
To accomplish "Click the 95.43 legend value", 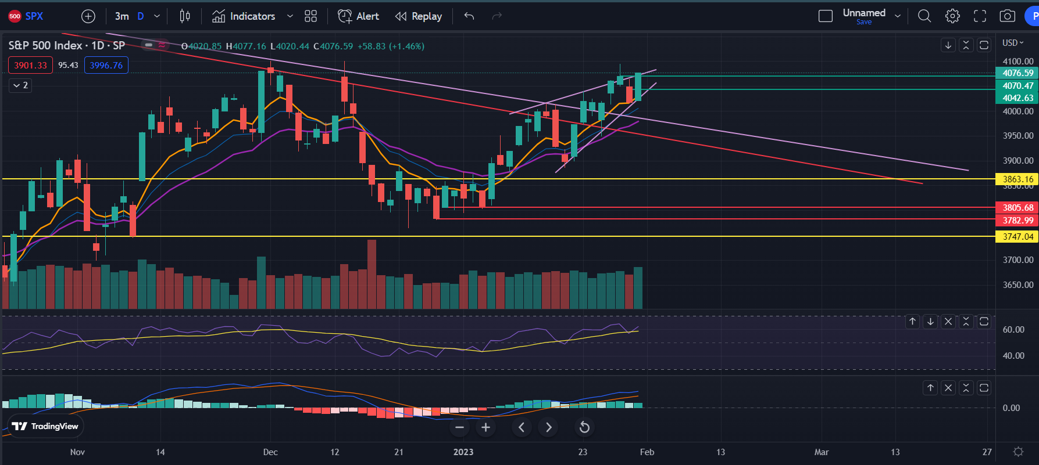I will click(x=68, y=65).
